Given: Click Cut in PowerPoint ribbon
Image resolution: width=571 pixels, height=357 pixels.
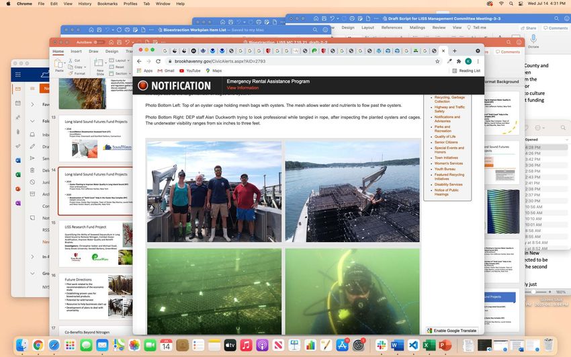Looking at the screenshot, I should tap(75, 61).
